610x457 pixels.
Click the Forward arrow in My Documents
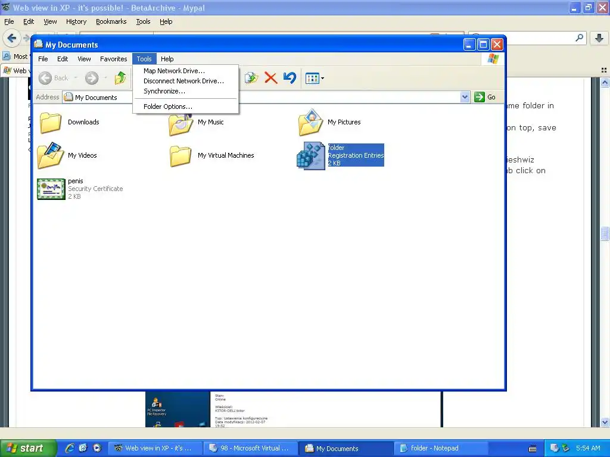tap(92, 78)
